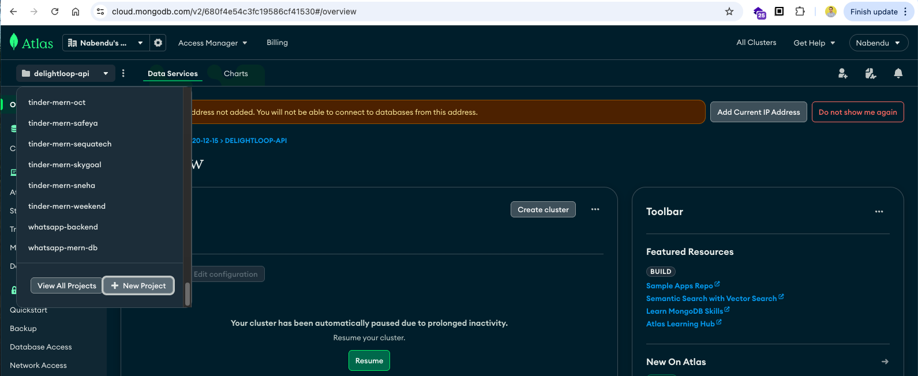The width and height of the screenshot is (918, 376).
Task: Open Semantic Search with Vector Search link
Action: 715,298
